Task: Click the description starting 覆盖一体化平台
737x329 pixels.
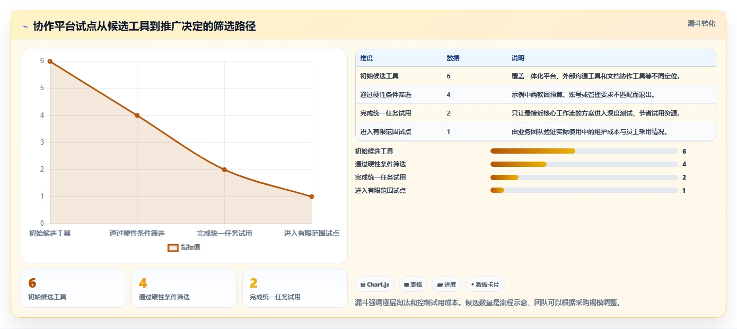Action: coord(596,76)
